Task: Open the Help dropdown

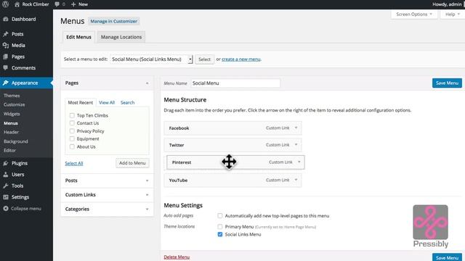Action: point(452,14)
